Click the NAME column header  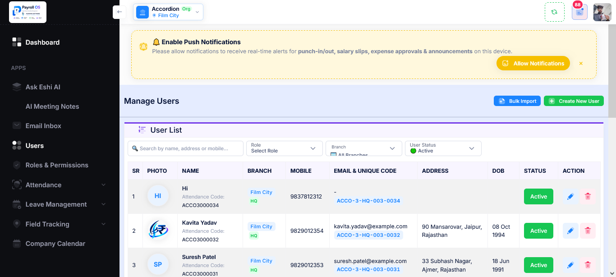click(x=190, y=171)
